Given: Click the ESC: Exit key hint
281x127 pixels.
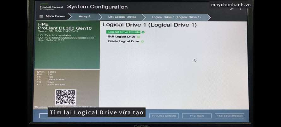Looking at the screenshot, I should pyautogui.click(x=45, y=75).
